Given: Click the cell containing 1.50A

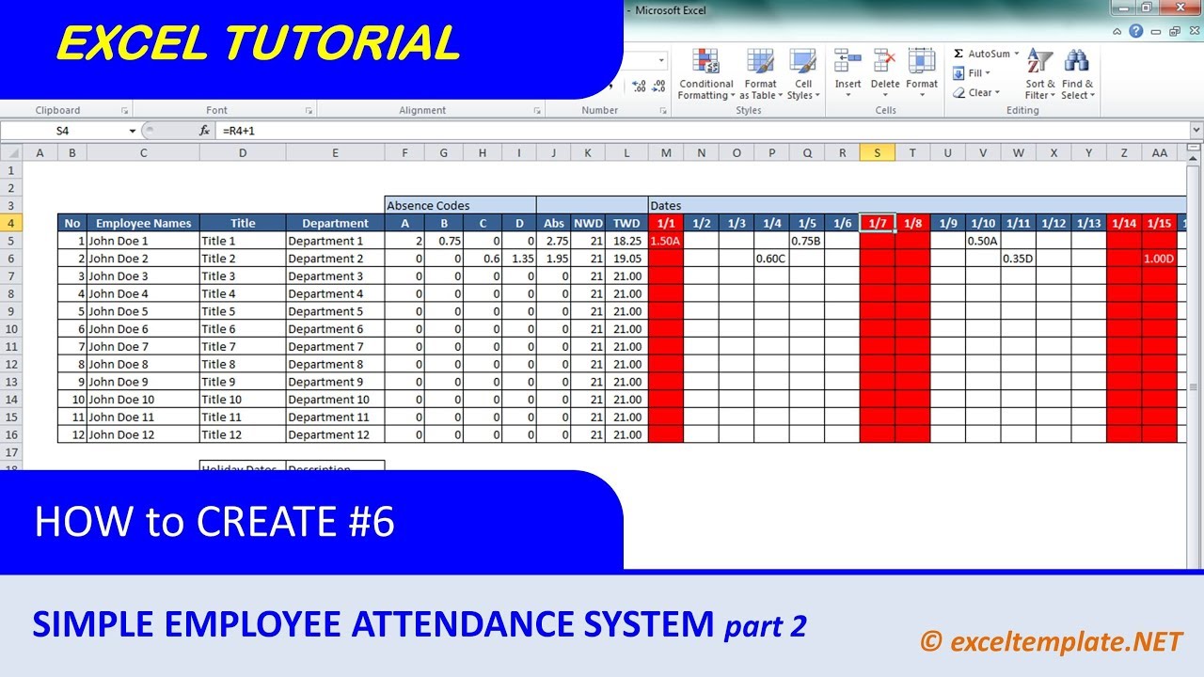Looking at the screenshot, I should 666,241.
